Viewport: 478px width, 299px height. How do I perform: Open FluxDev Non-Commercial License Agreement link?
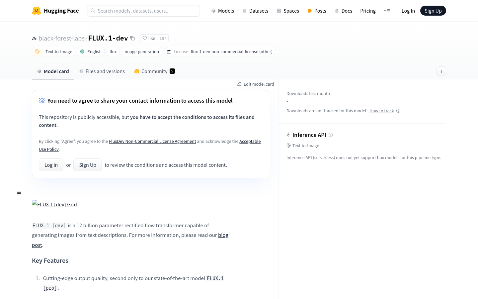tap(152, 141)
